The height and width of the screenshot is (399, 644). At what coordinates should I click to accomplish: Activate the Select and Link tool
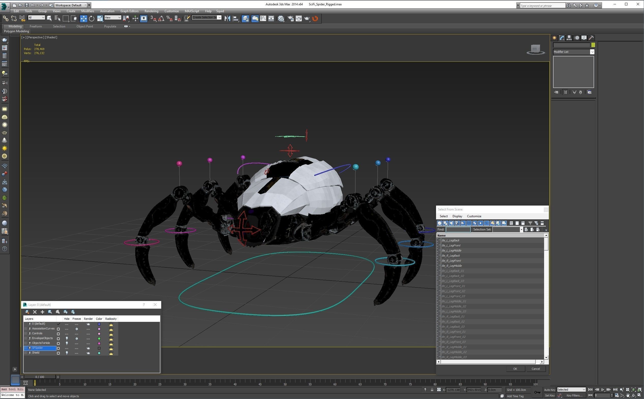click(5, 19)
